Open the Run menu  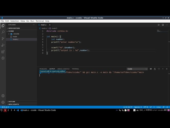coord(32,21)
